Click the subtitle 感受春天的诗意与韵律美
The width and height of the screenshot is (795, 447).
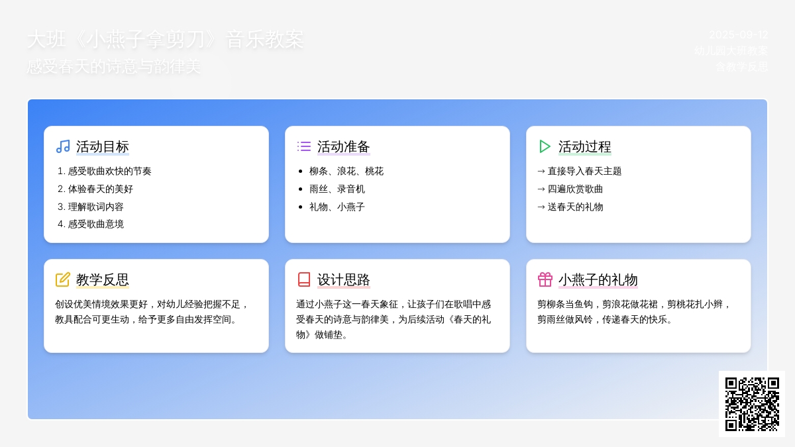pyautogui.click(x=113, y=67)
